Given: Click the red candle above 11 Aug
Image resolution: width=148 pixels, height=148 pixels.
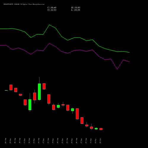Looking at the screenshot, I should [25, 102].
